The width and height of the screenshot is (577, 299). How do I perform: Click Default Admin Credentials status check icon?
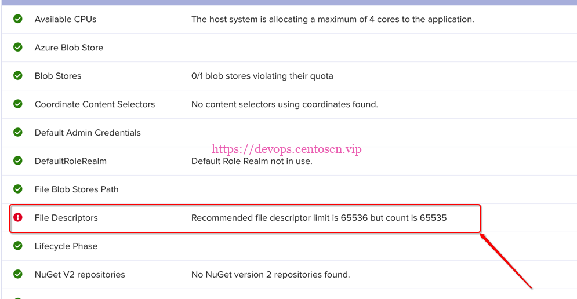tap(18, 133)
